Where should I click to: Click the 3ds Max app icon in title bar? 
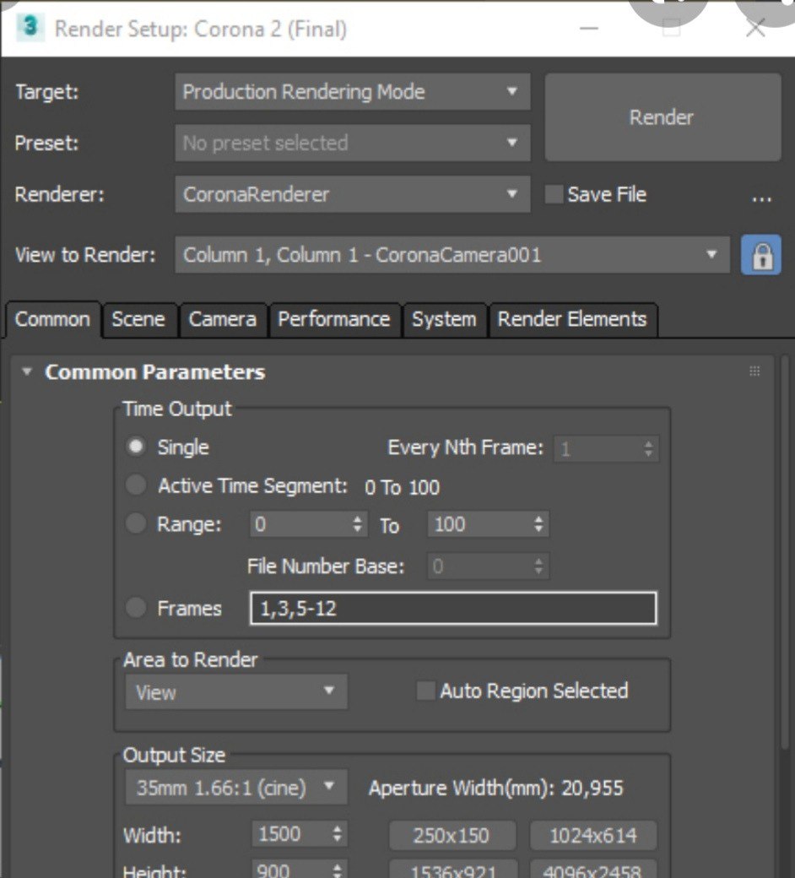[30, 27]
